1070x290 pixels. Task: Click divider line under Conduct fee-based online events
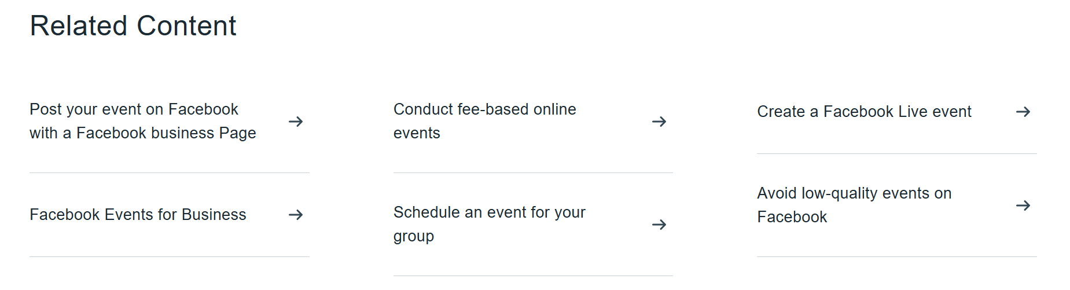[533, 172]
